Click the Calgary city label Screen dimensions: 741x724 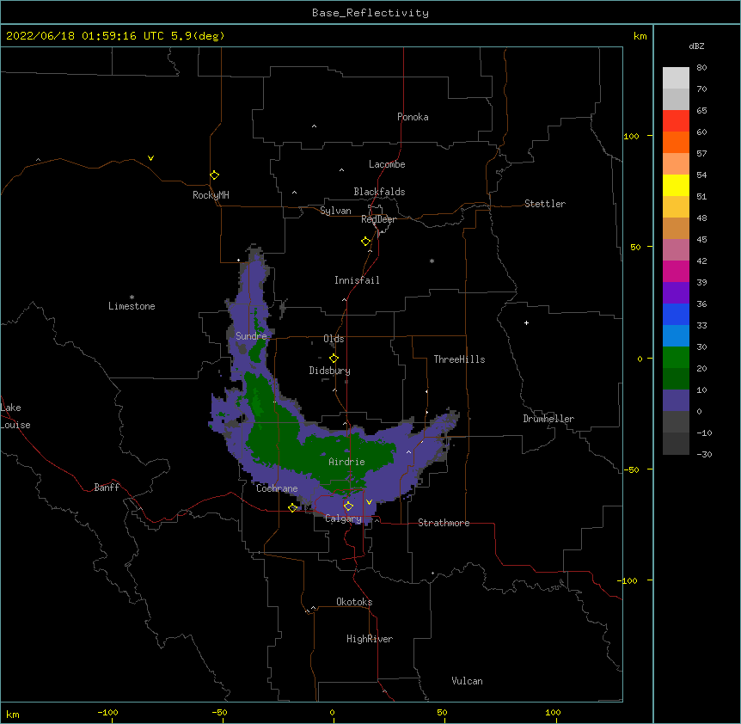tap(343, 518)
